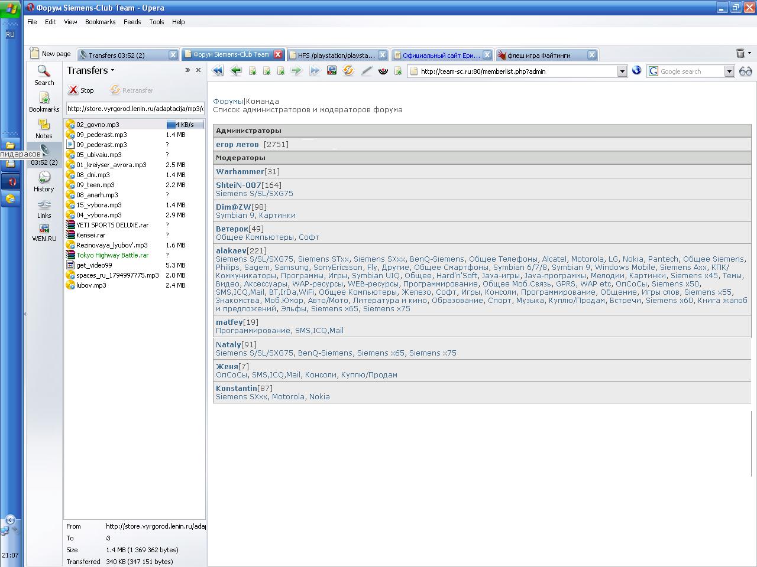Open the Google search engine dropdown
757x567 pixels.
(x=729, y=71)
